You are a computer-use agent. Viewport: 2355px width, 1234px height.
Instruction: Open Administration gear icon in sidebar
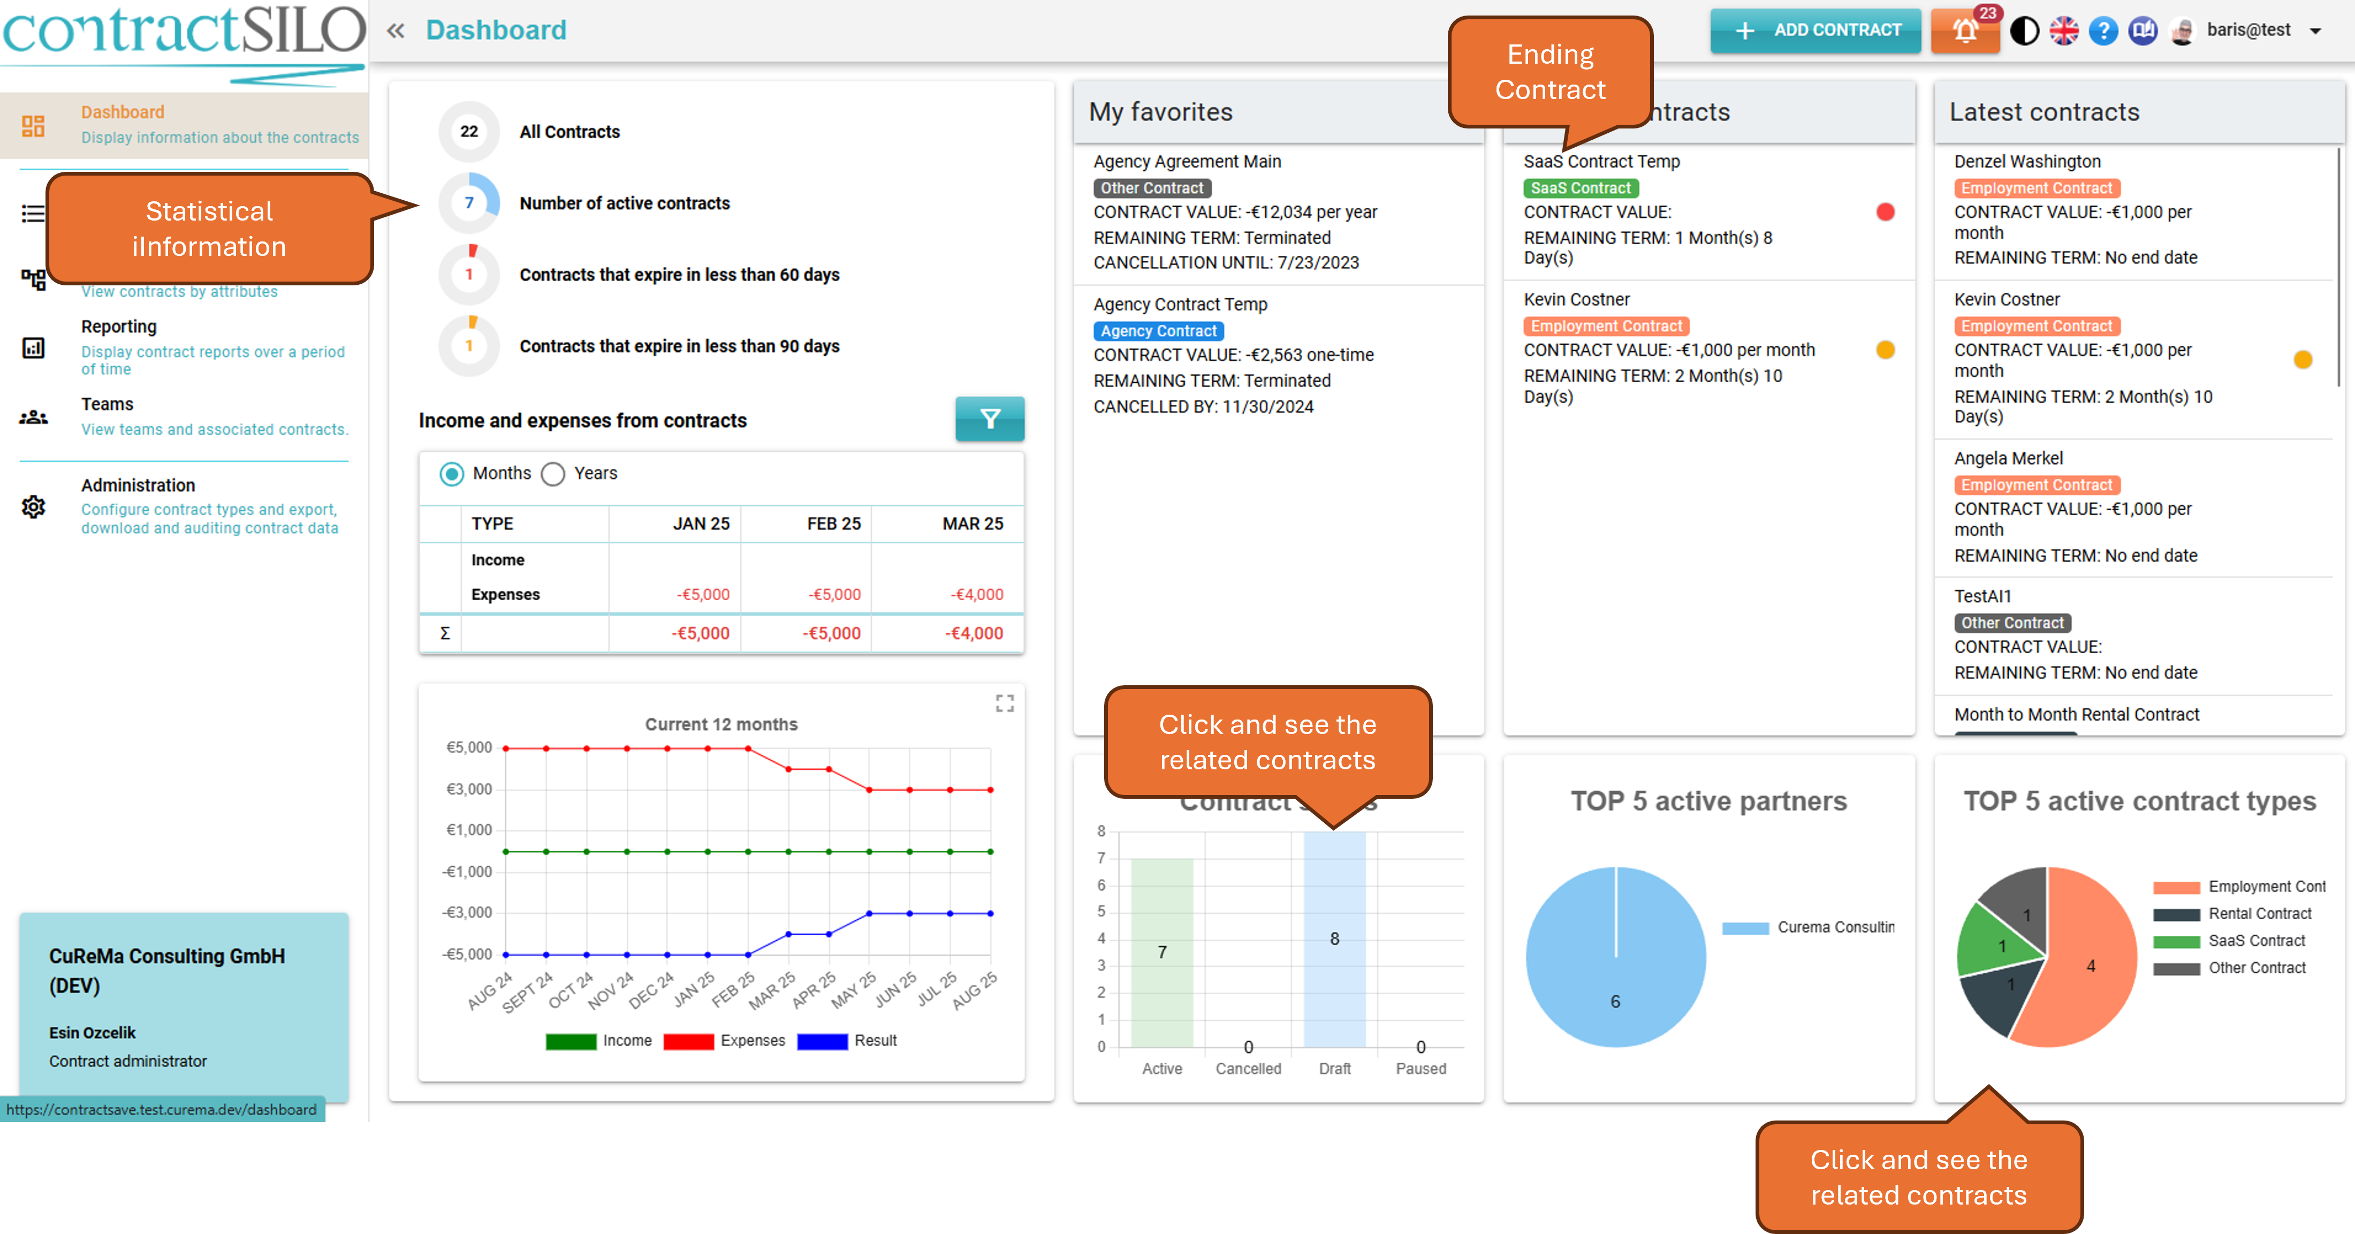(34, 506)
